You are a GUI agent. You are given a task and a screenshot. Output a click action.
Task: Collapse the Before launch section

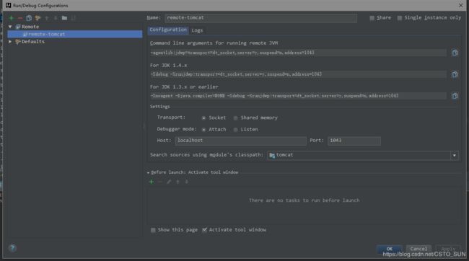(149, 172)
